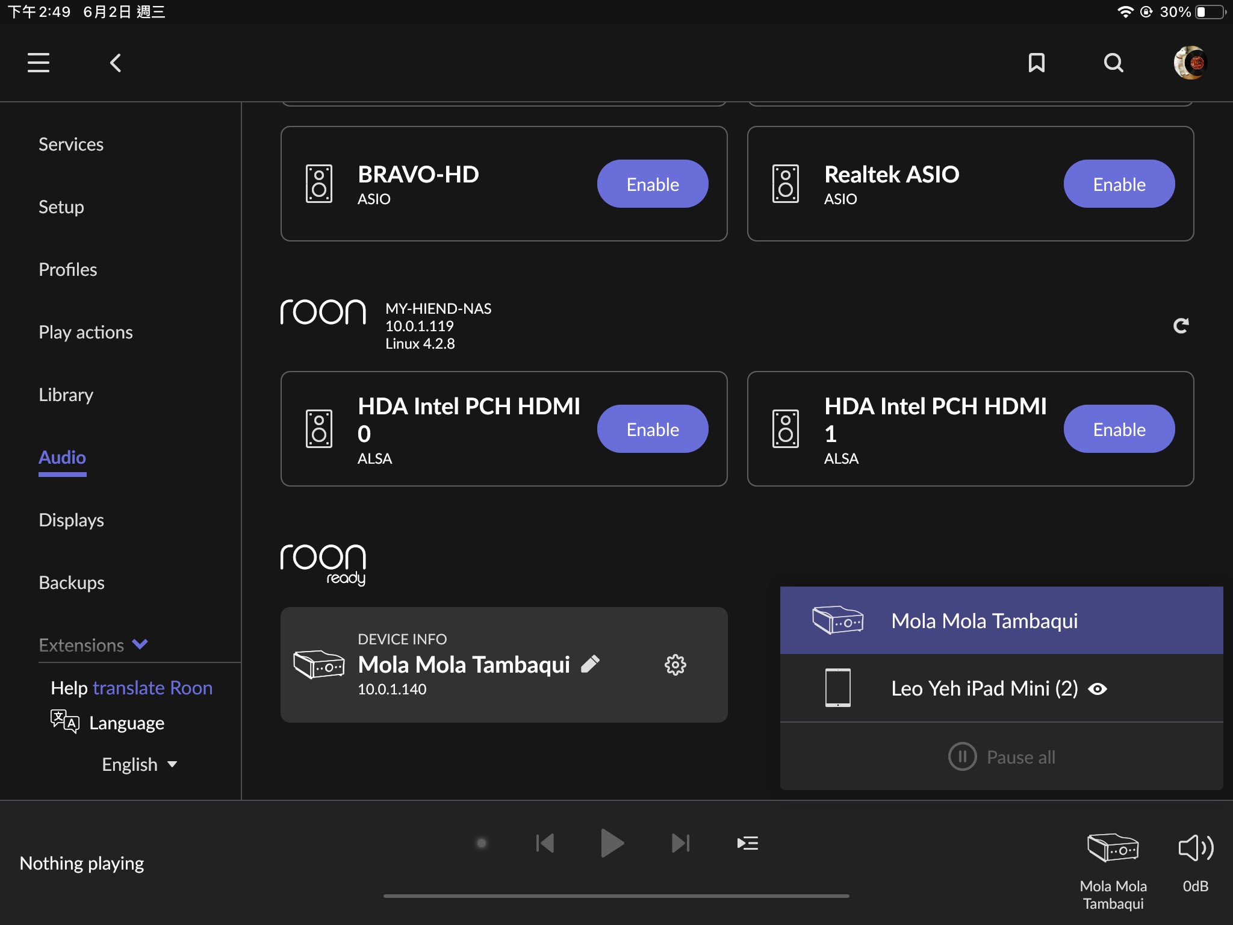
Task: Open Setup settings tab
Action: click(61, 207)
